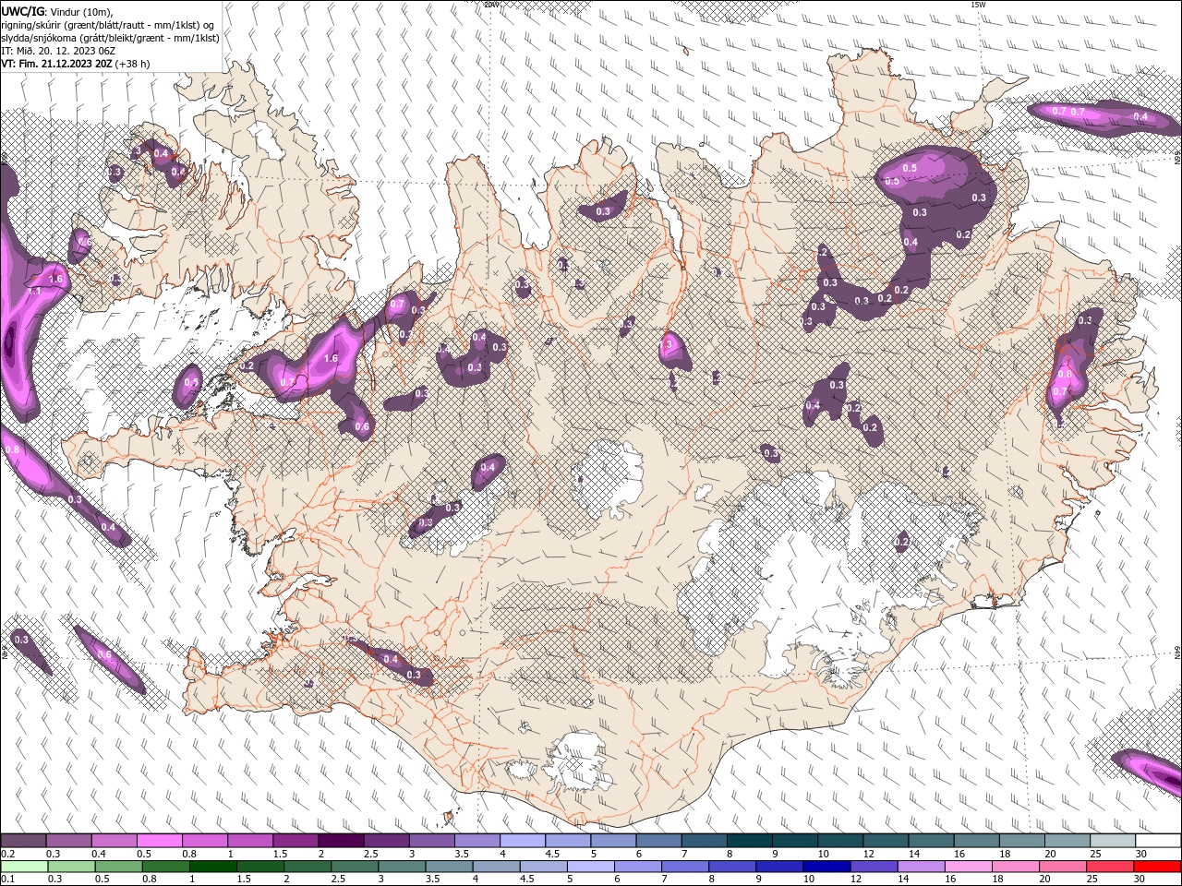
Task: Select the lilac 14–16 rain scale swatch
Action: pyautogui.click(x=922, y=867)
